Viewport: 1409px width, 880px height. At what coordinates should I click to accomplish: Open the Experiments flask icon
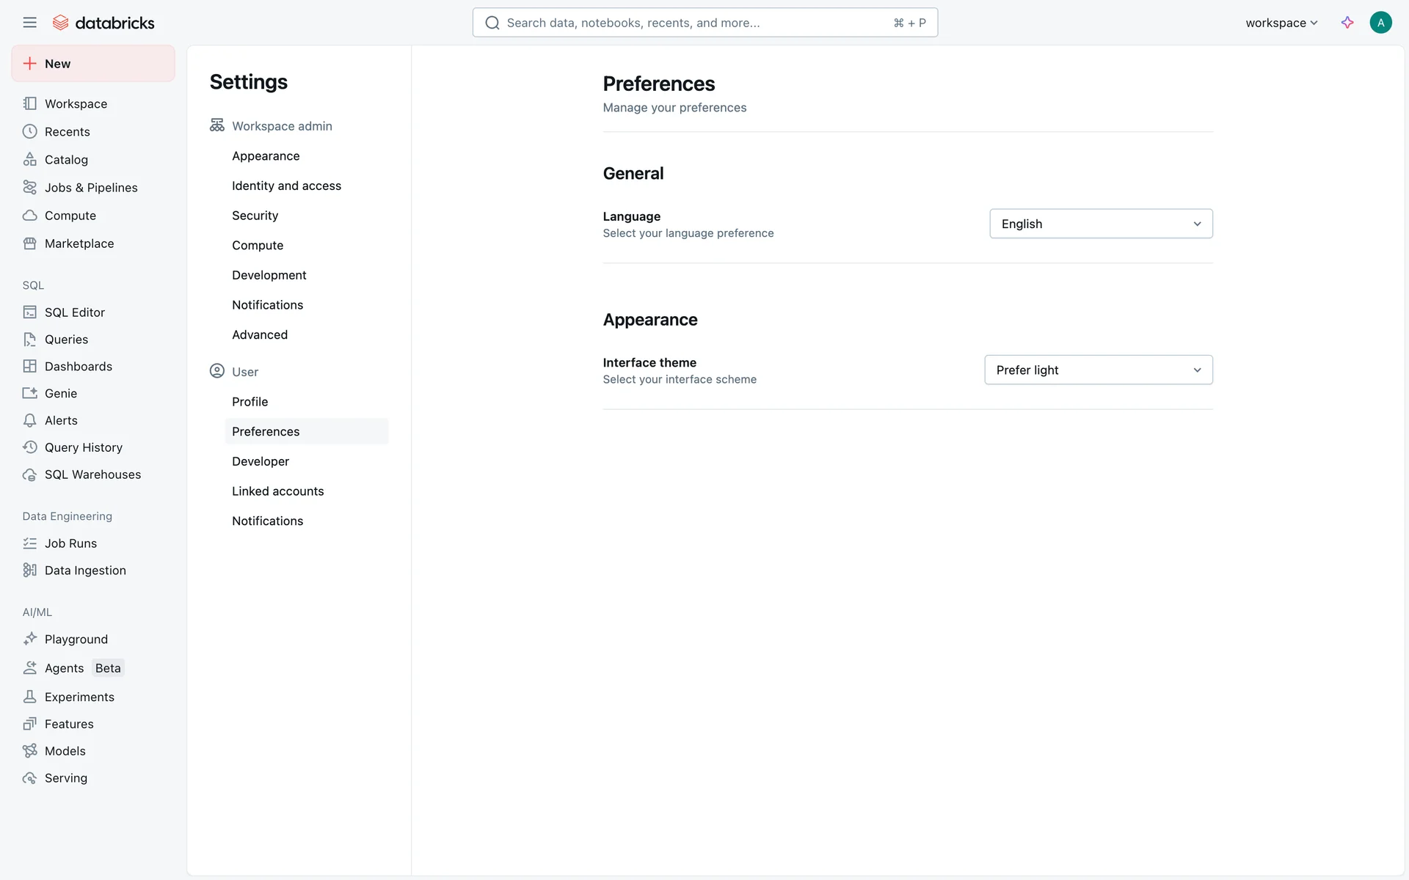[x=29, y=697]
